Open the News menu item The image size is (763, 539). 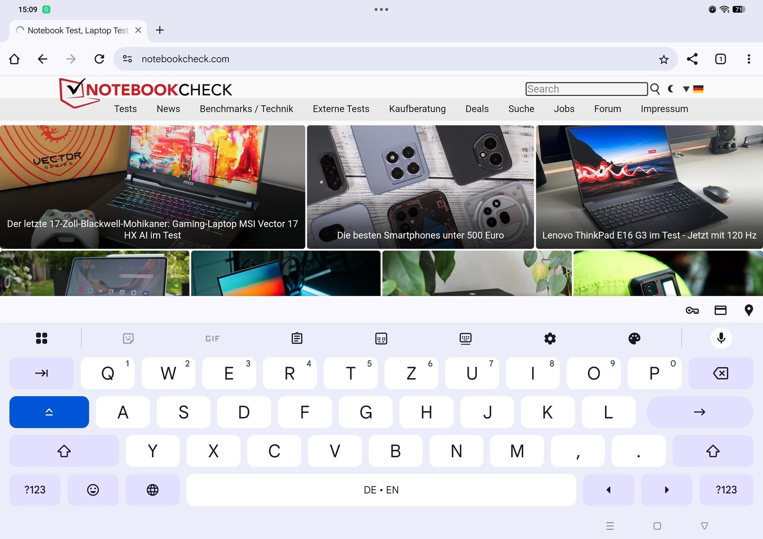point(168,109)
